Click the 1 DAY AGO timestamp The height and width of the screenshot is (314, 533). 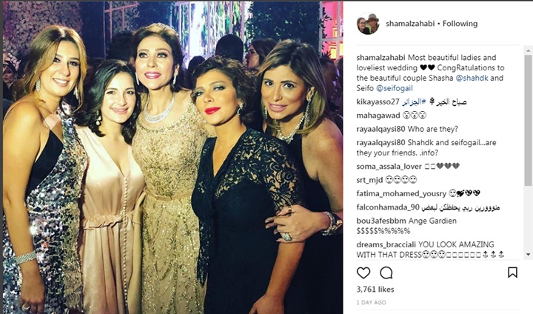coord(371,302)
